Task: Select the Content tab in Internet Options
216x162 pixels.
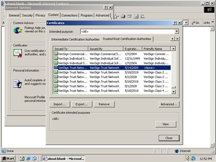Action: tap(53, 15)
